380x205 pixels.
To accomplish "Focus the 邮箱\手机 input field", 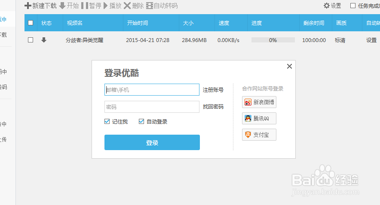I will point(152,90).
